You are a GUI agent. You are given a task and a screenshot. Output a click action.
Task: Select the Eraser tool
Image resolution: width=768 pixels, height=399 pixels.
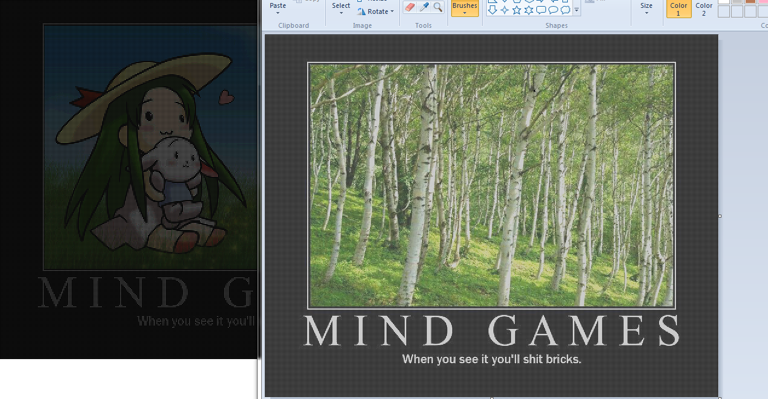[x=409, y=7]
